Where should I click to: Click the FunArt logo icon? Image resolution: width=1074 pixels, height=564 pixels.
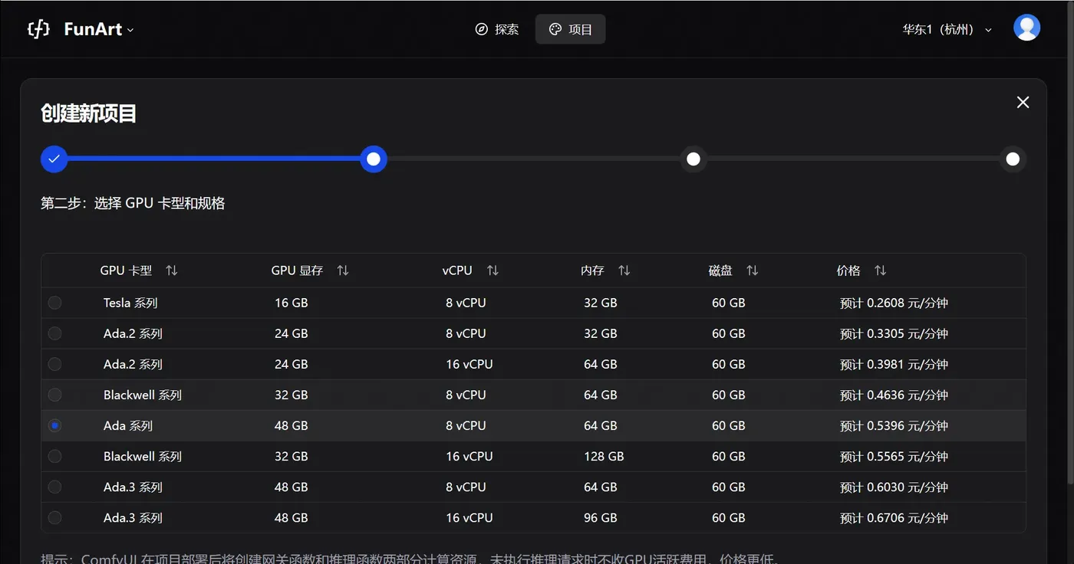(38, 29)
